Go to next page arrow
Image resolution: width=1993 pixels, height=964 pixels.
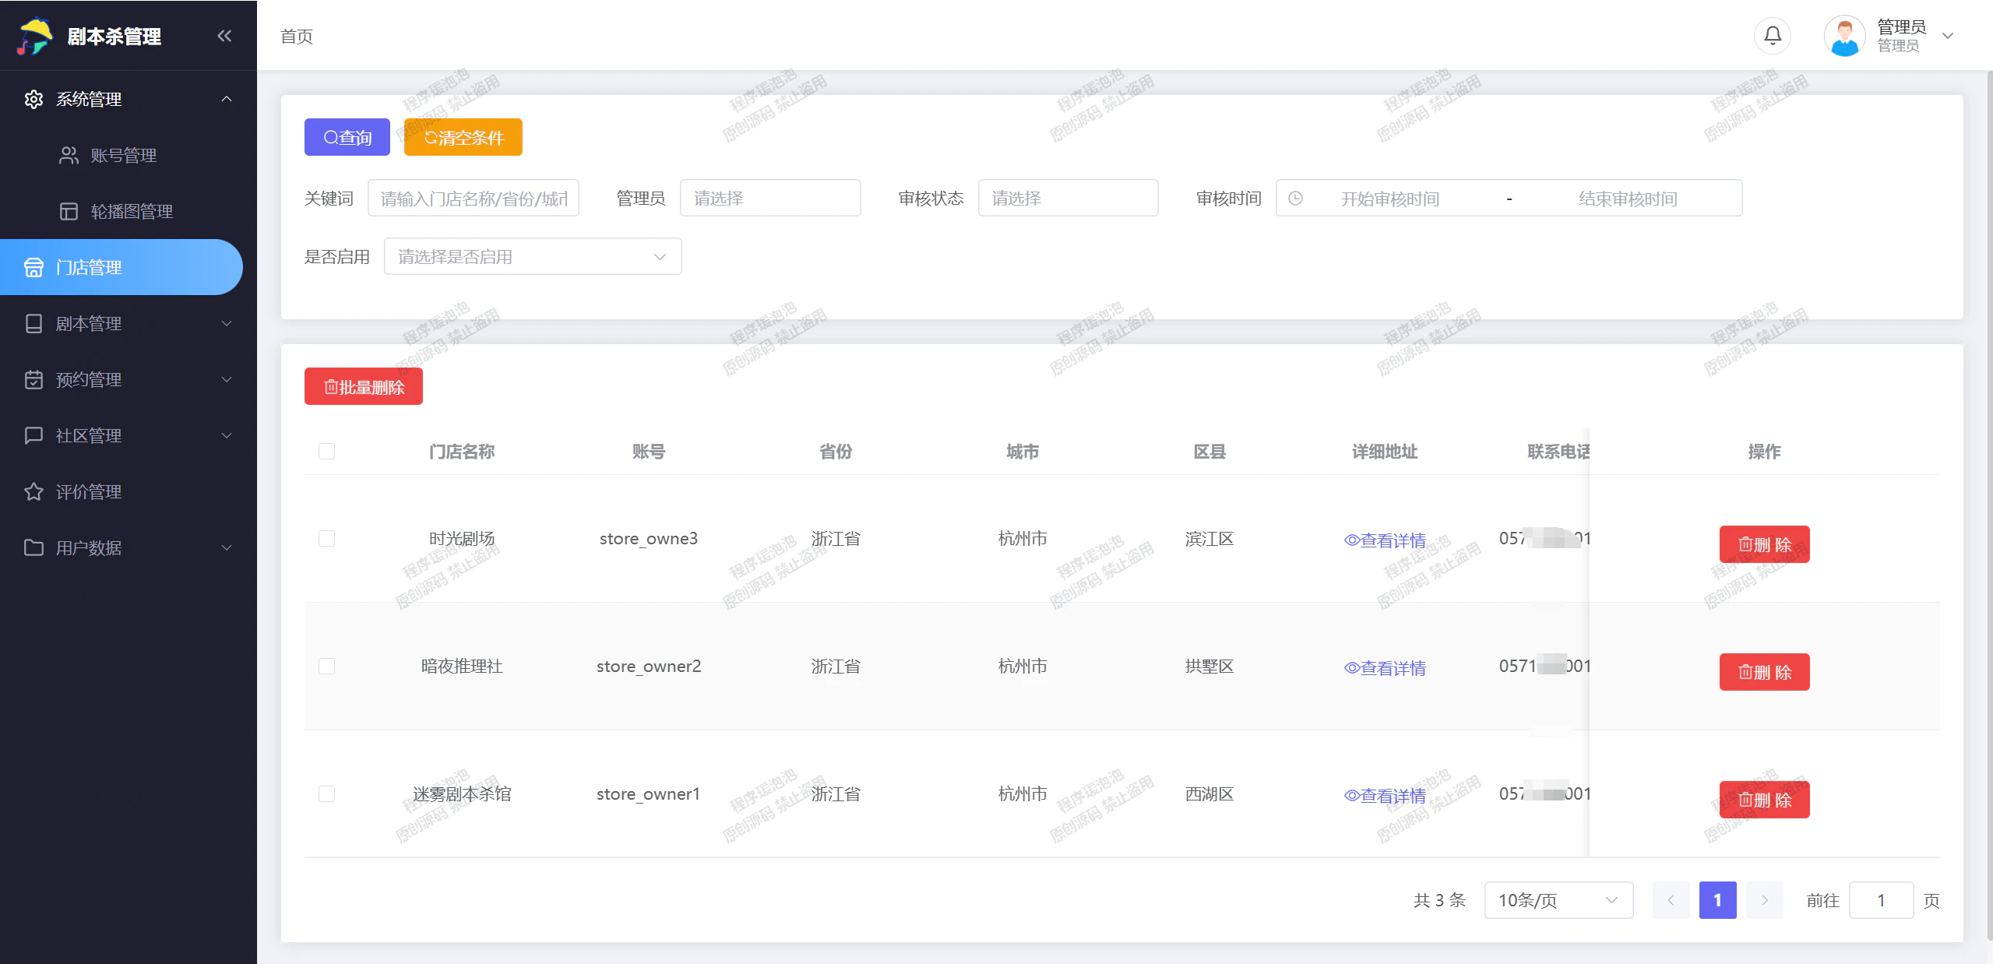pyautogui.click(x=1764, y=900)
